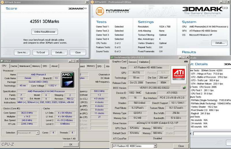231x149 pixels.
Task: Click the memory frequency value 500.0 MHz
Action: coord(99,91)
